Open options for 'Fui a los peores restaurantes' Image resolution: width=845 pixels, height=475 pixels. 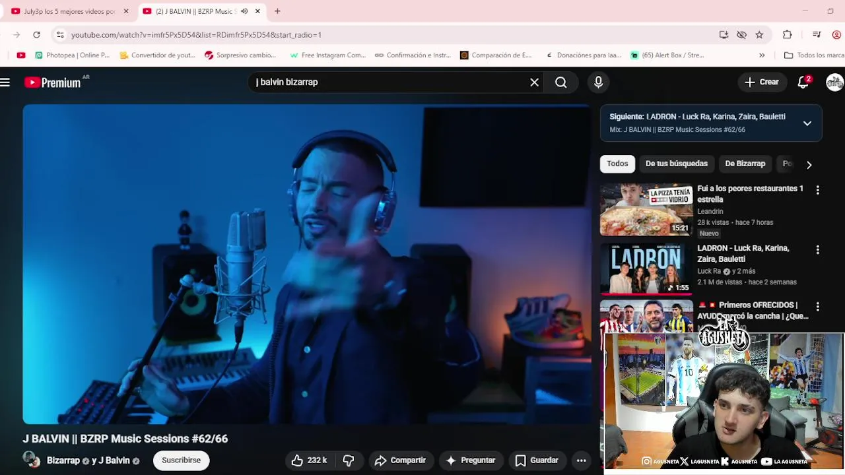point(817,191)
